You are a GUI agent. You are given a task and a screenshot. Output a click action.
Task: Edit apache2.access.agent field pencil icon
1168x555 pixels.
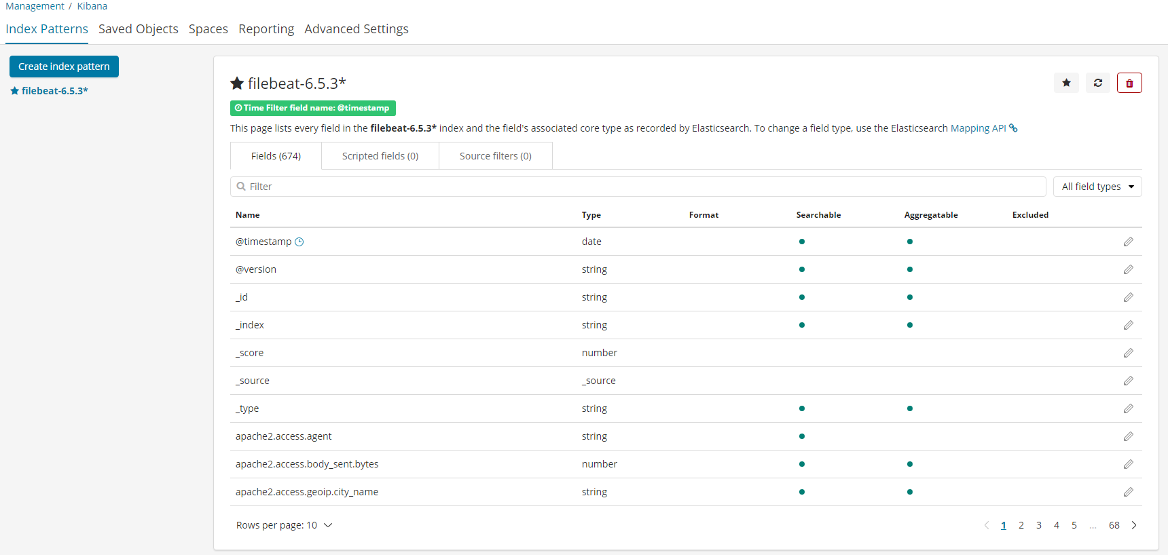pyautogui.click(x=1128, y=436)
